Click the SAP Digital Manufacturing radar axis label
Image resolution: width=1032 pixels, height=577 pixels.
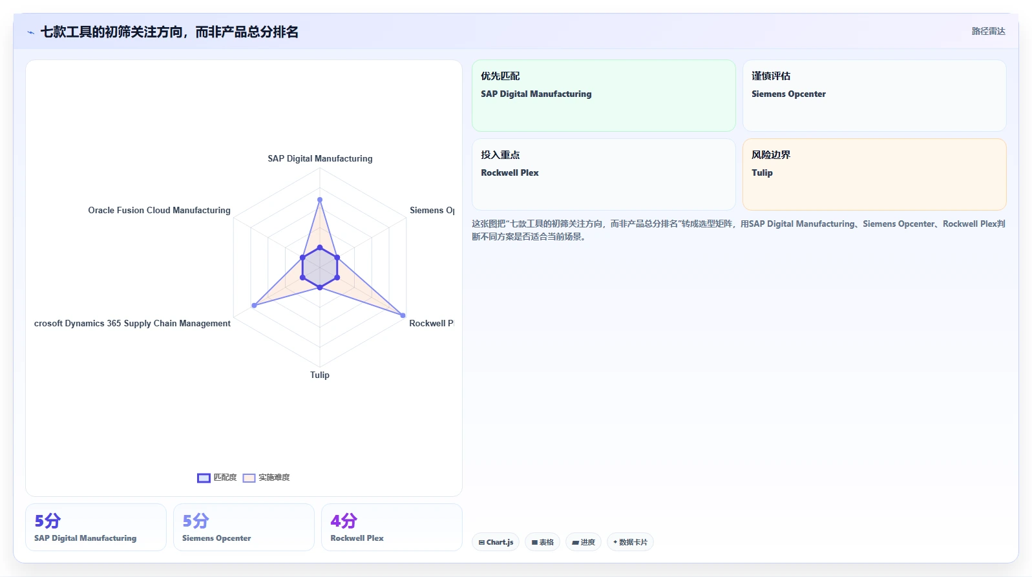(320, 158)
